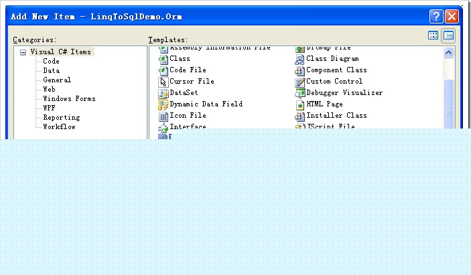The image size is (471, 275).
Task: Choose the Custom Control template icon
Action: pos(299,82)
